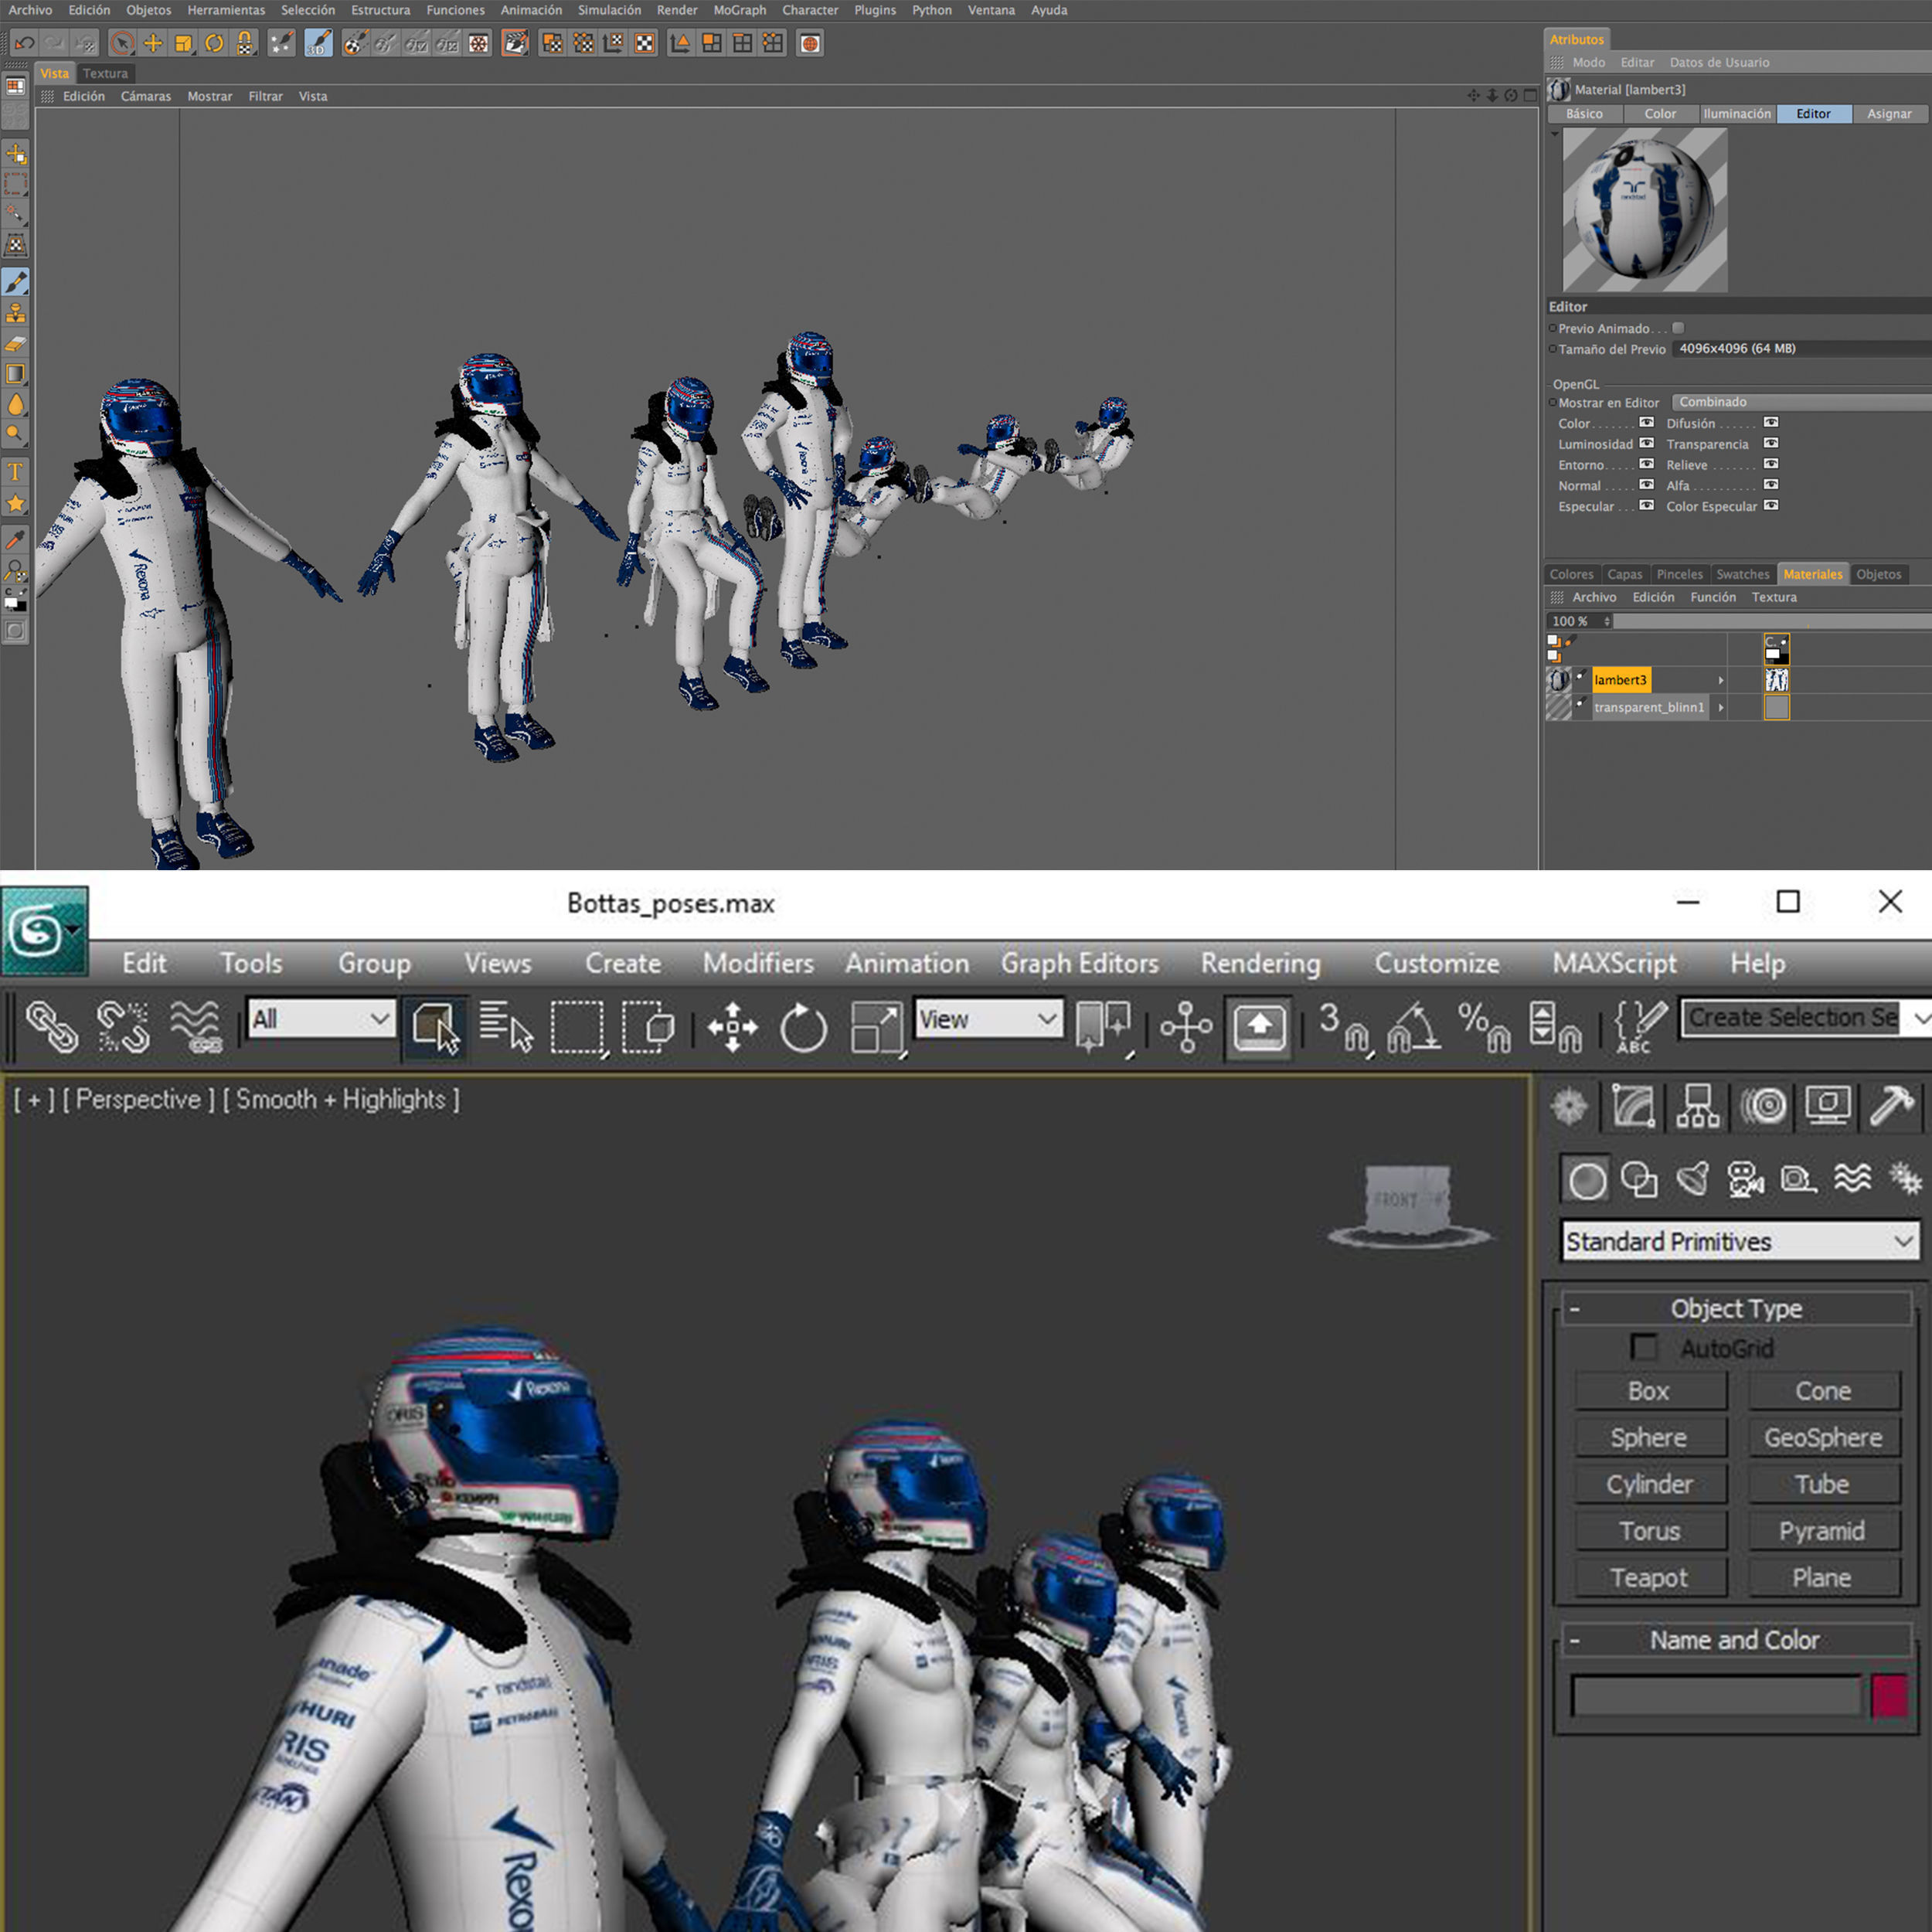1932x1932 pixels.
Task: Click the undo arrow in Cinema 4D toolbar
Action: 25,43
